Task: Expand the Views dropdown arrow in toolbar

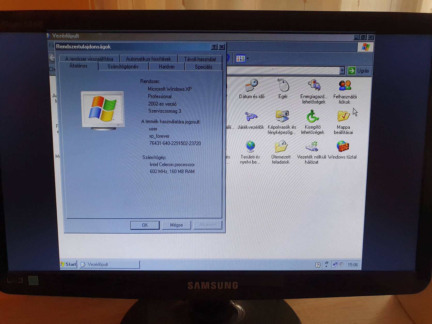Action: [248, 59]
